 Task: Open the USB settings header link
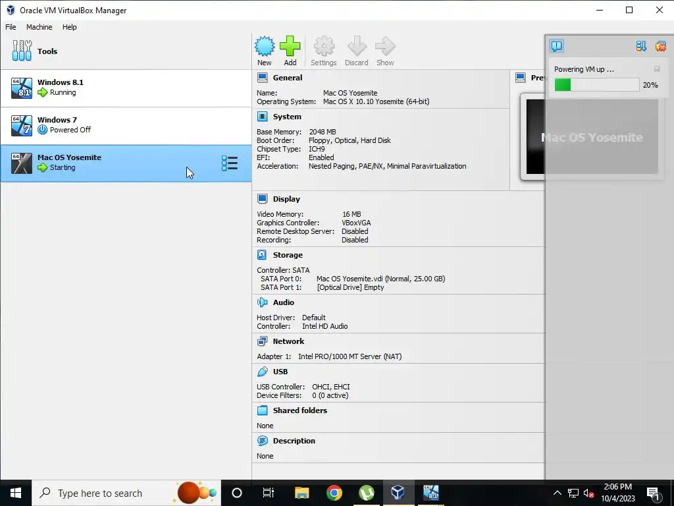click(x=280, y=372)
